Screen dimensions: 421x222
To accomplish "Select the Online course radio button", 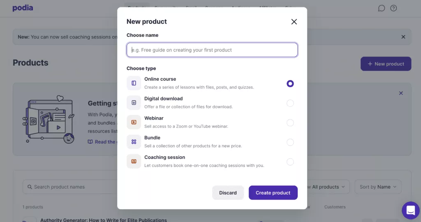I will [290, 84].
